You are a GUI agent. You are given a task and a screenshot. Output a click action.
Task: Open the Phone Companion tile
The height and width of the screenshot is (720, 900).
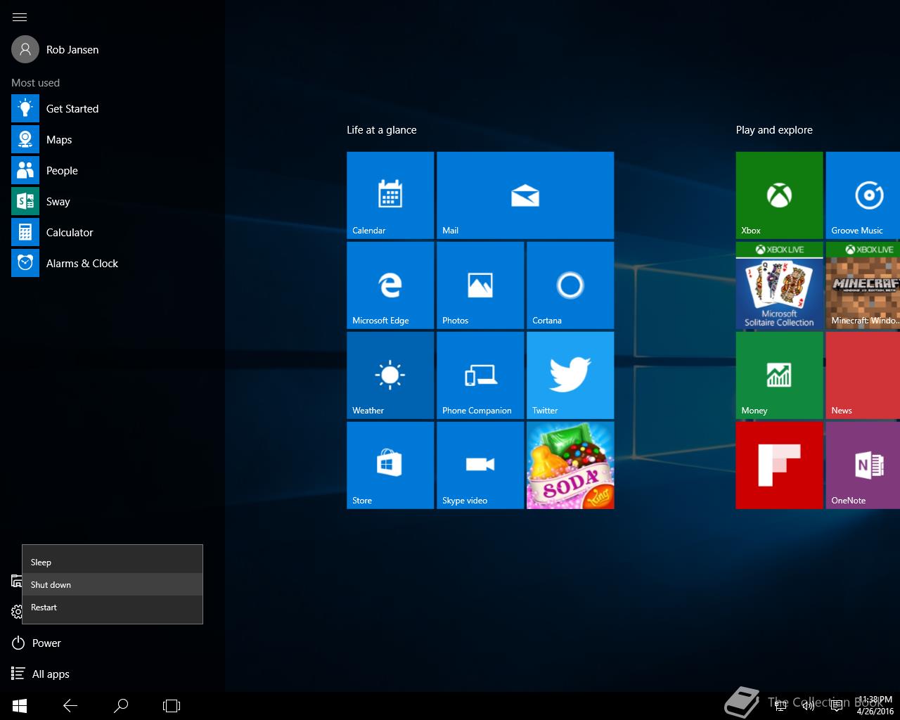click(480, 375)
